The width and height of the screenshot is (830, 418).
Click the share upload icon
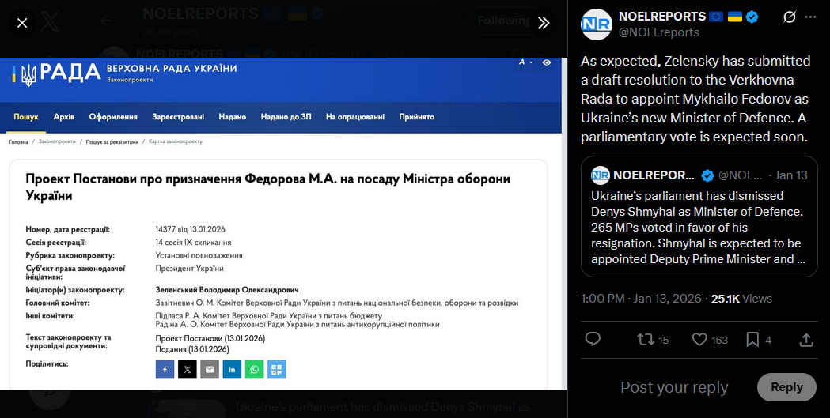click(x=806, y=339)
